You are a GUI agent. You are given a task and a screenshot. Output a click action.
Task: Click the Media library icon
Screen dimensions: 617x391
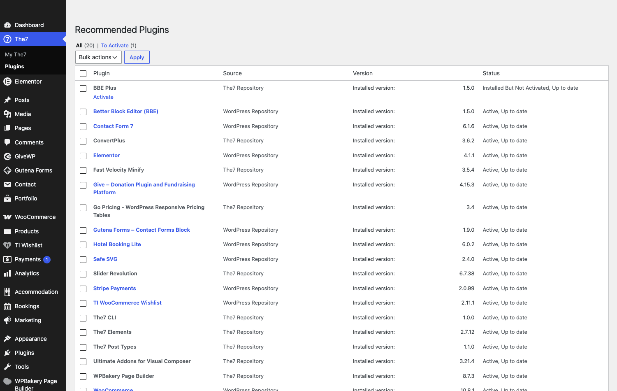click(7, 114)
